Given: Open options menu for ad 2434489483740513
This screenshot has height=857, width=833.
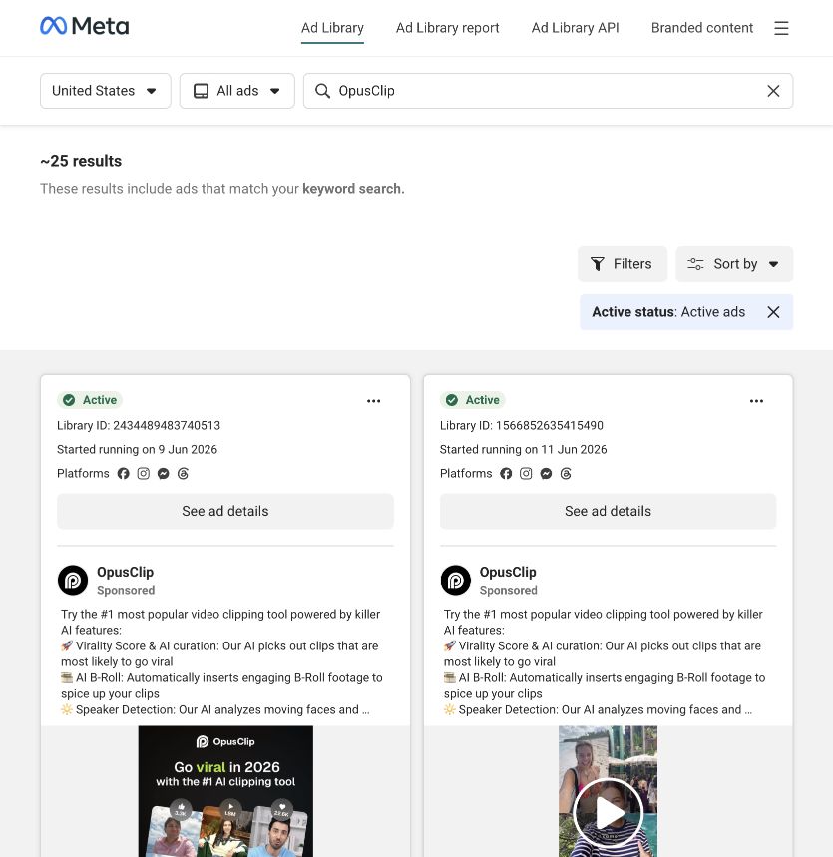Looking at the screenshot, I should click(x=373, y=401).
